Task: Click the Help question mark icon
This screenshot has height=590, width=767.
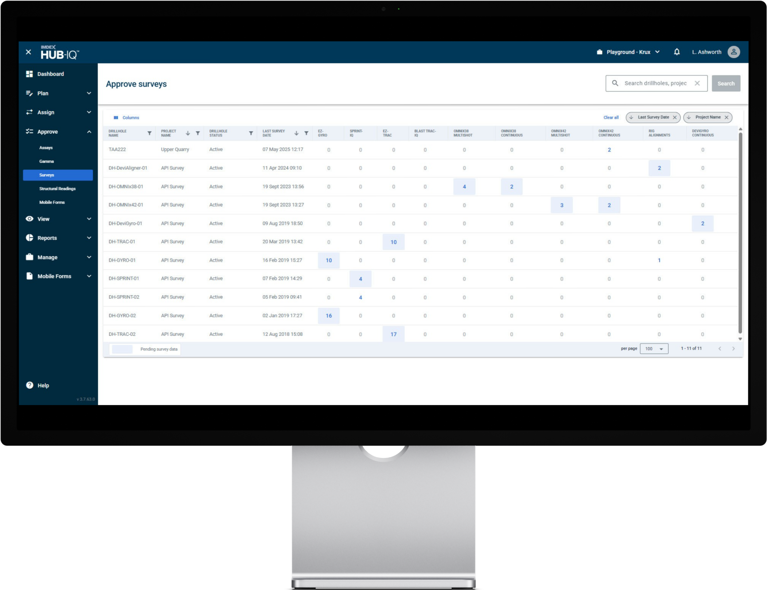Action: 30,385
